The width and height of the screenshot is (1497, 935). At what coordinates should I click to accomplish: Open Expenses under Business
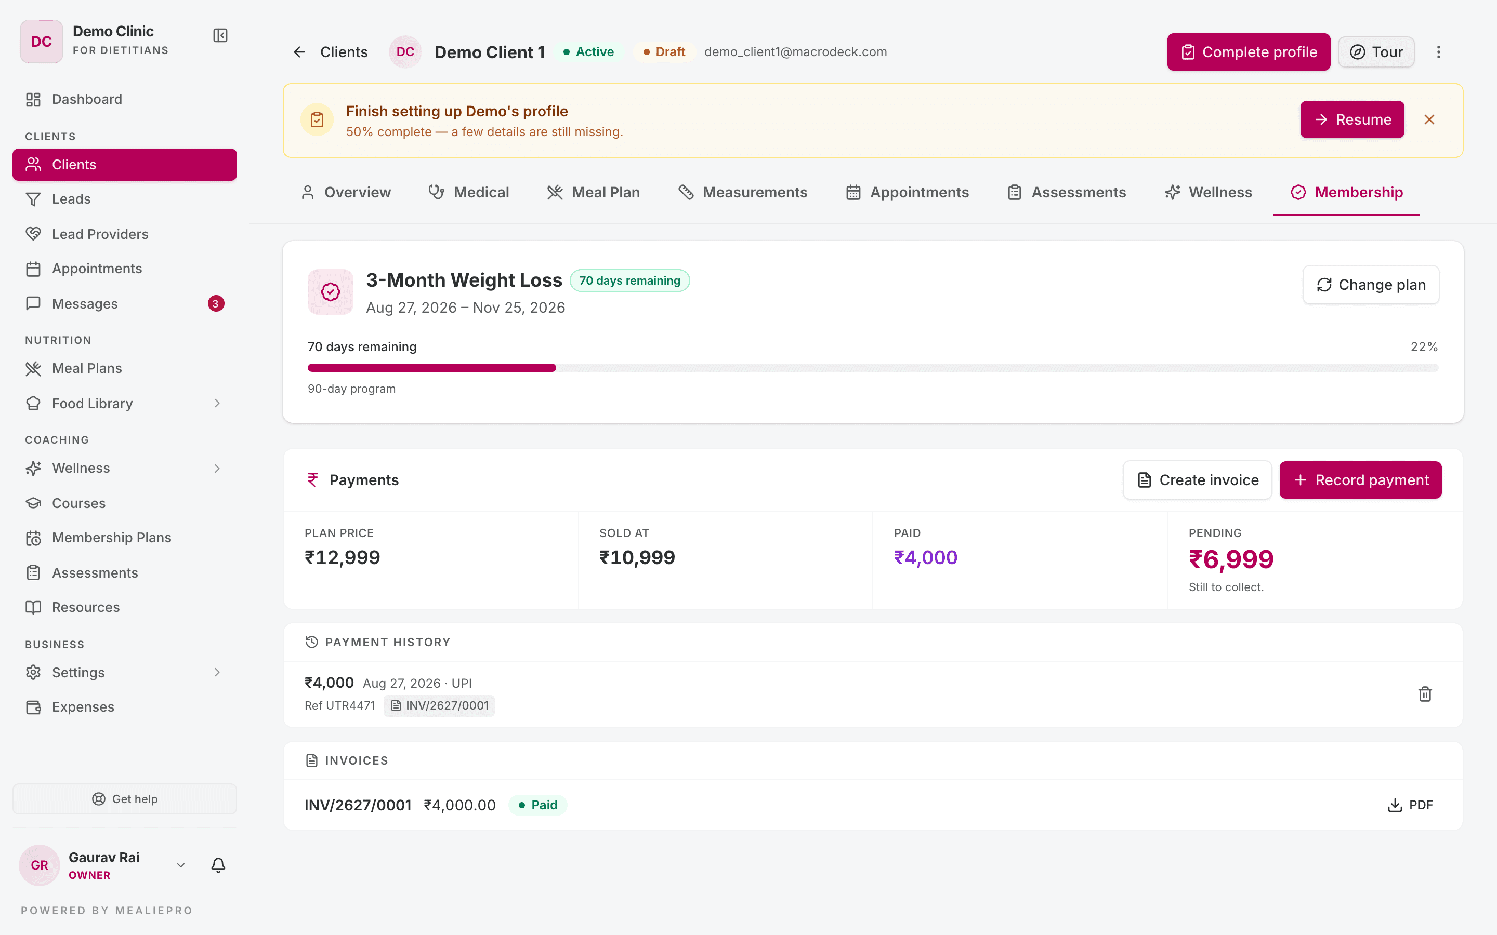pyautogui.click(x=124, y=707)
